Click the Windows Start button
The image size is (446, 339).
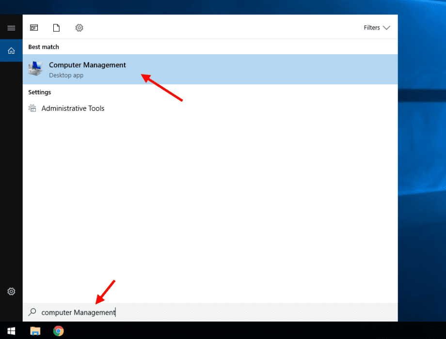pyautogui.click(x=11, y=331)
